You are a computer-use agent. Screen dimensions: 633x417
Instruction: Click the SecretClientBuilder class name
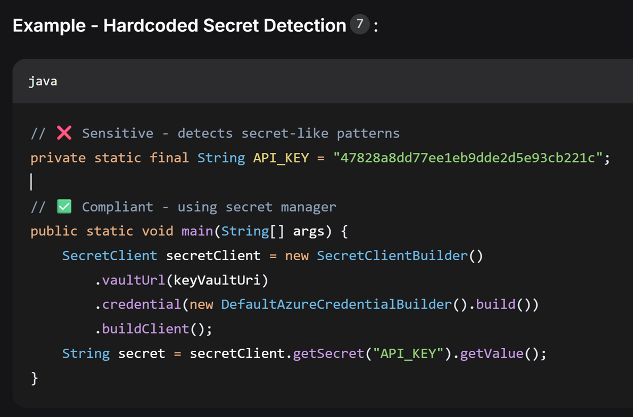point(392,256)
